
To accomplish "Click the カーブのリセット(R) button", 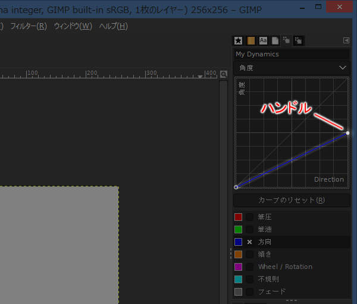I will click(x=291, y=200).
